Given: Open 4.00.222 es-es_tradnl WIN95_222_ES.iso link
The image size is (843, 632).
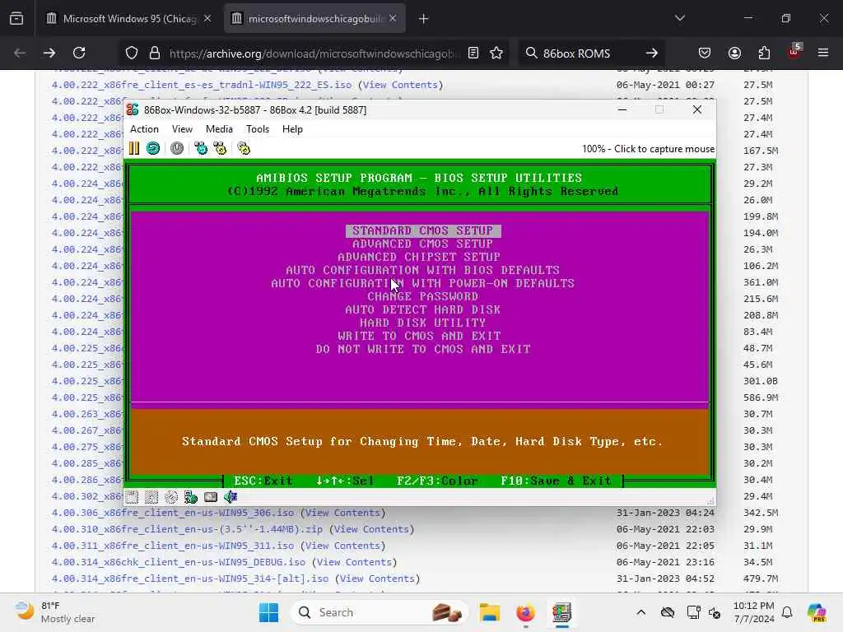Looking at the screenshot, I should (x=202, y=85).
